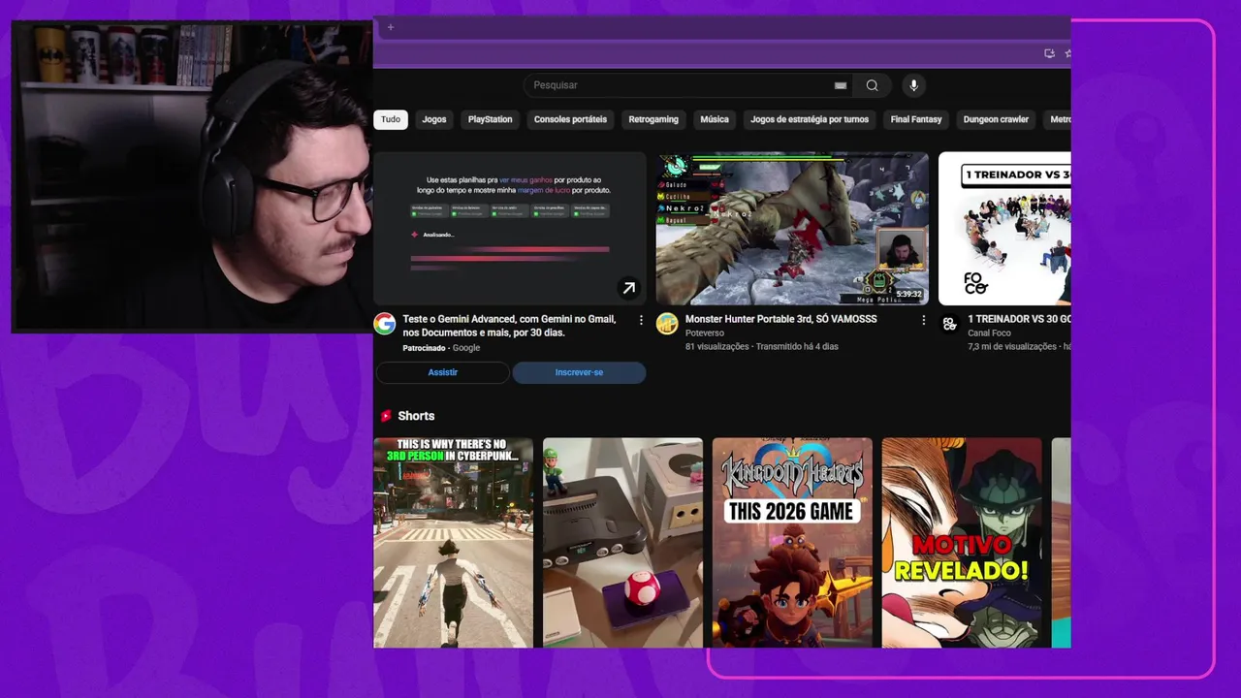Click the magnifying glass search button

click(872, 85)
